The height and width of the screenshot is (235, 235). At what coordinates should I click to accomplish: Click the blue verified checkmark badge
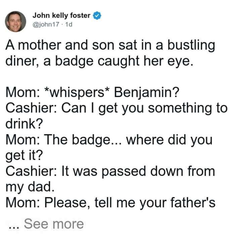click(x=97, y=15)
